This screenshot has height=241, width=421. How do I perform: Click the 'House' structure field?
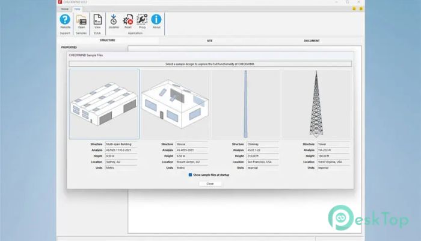click(192, 144)
